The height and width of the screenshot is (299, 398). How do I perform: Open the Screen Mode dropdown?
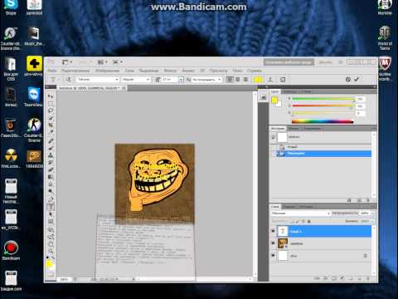[x=117, y=62]
